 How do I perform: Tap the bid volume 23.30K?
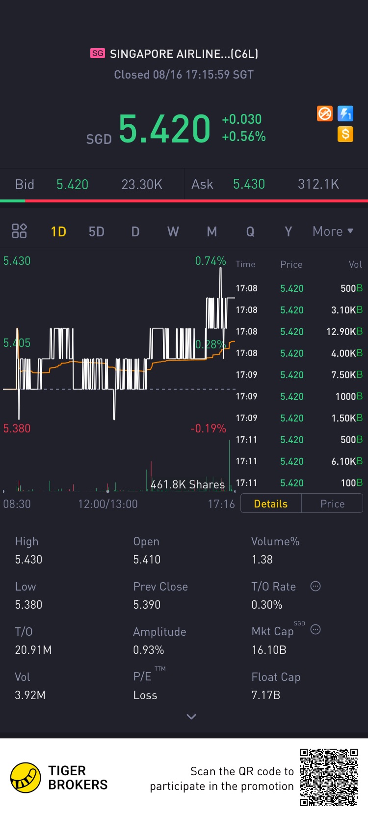pyautogui.click(x=142, y=184)
